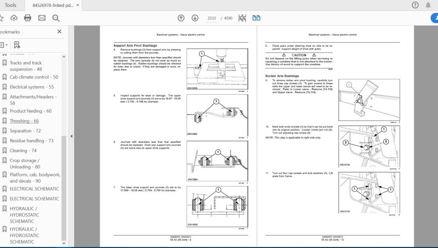Click the upload to cloud icon
Screen dimensions: 438x248
pyautogui.click(x=14, y=18)
